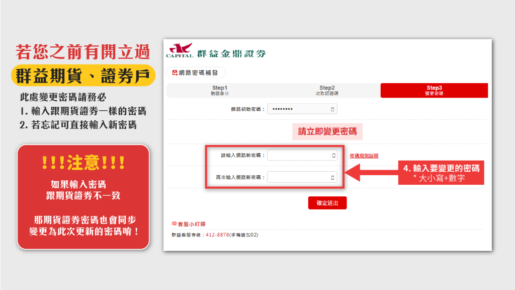Open the 密碼規則說明 link
Viewport: 515px width, 290px height.
tap(364, 156)
